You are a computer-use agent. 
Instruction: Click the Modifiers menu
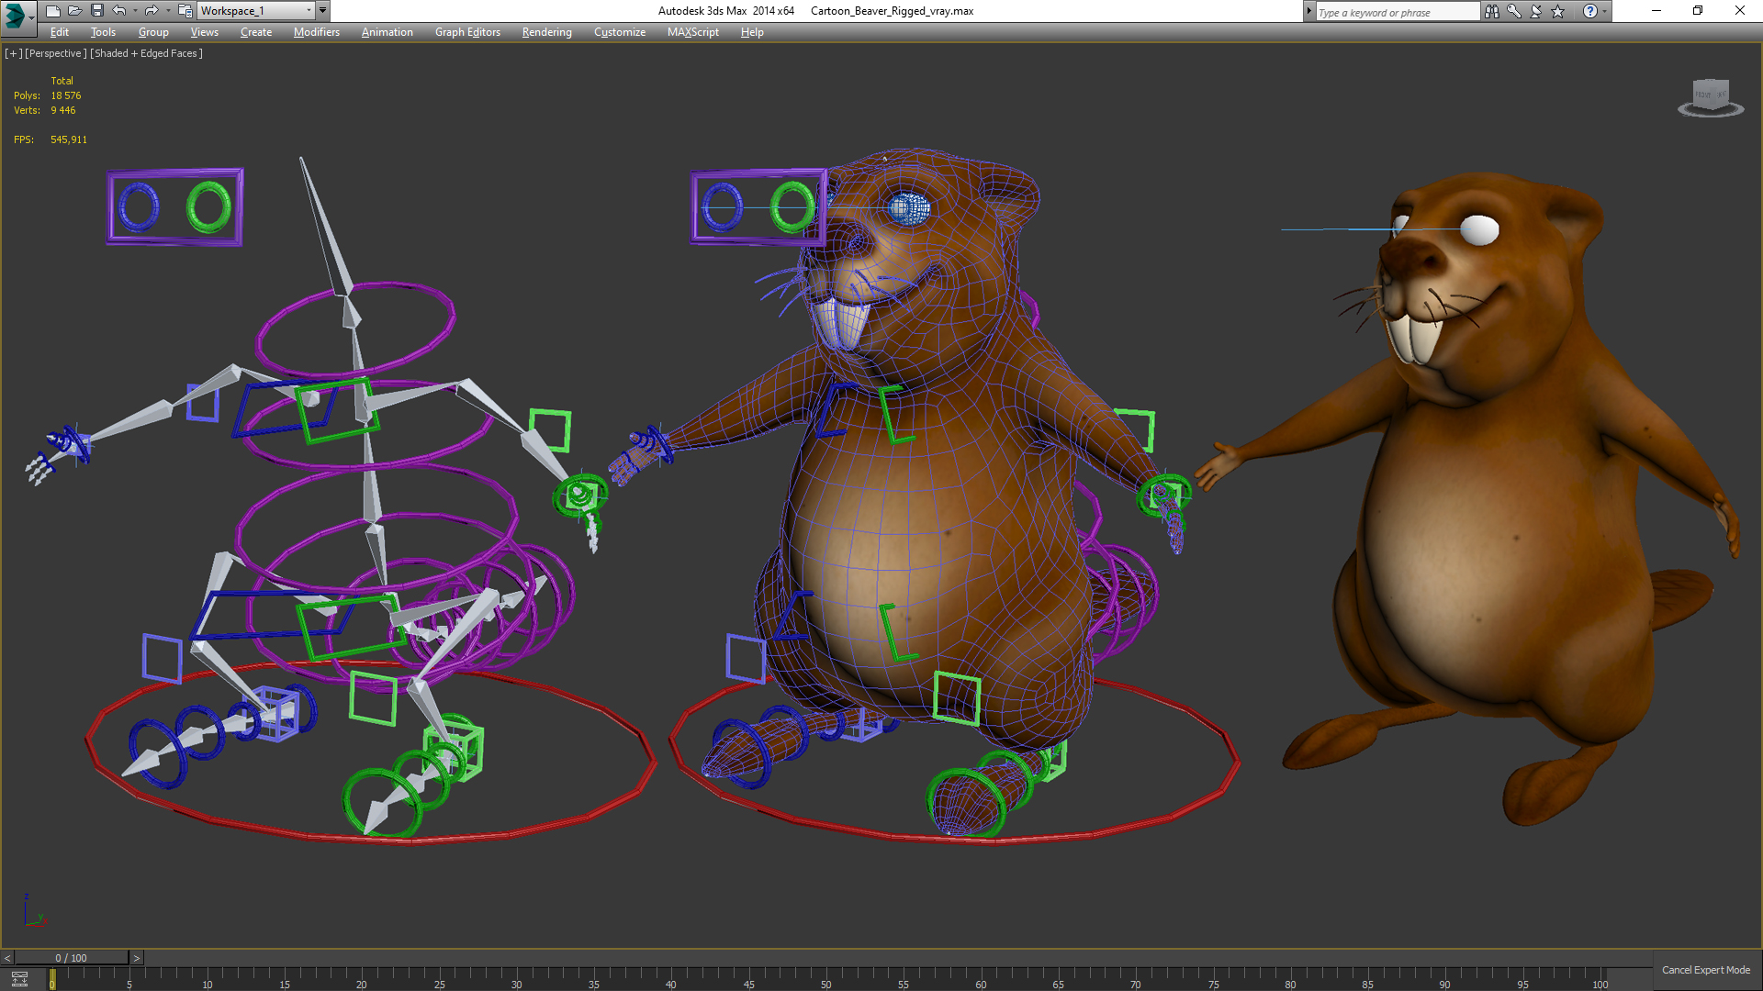coord(315,33)
